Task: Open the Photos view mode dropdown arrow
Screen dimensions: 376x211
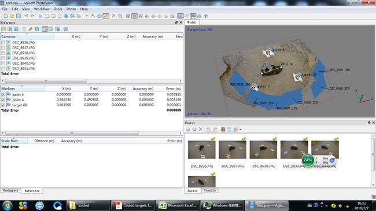Action: click(x=240, y=129)
